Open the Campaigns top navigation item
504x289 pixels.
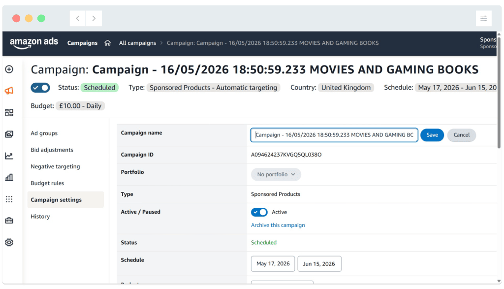point(82,43)
